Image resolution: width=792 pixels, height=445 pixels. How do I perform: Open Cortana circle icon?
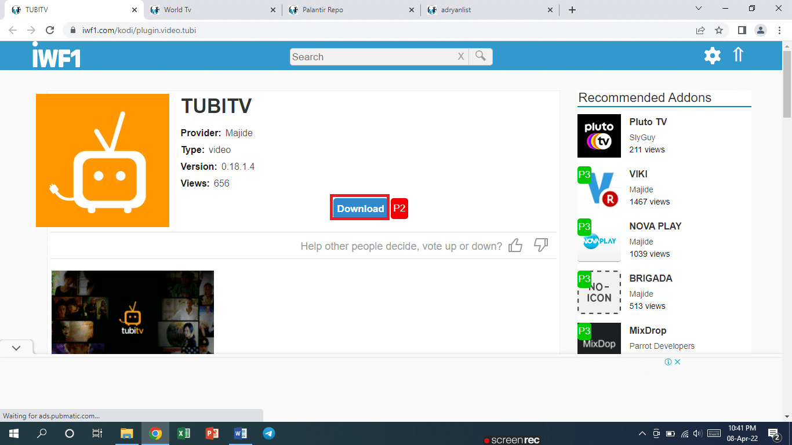coord(70,433)
